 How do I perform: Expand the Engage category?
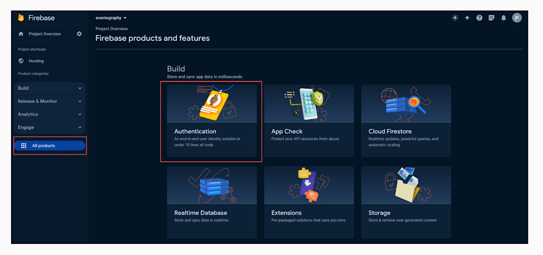[x=50, y=127]
